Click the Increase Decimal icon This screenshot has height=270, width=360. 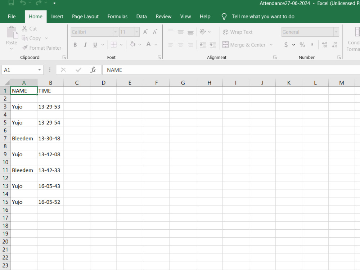pyautogui.click(x=325, y=45)
